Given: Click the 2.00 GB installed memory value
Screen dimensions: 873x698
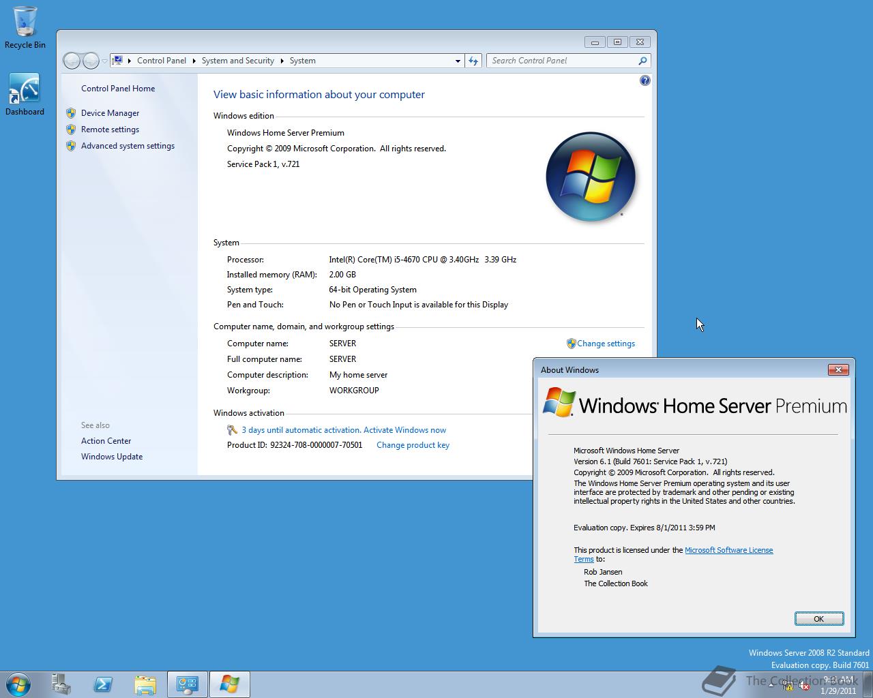Looking at the screenshot, I should [342, 275].
